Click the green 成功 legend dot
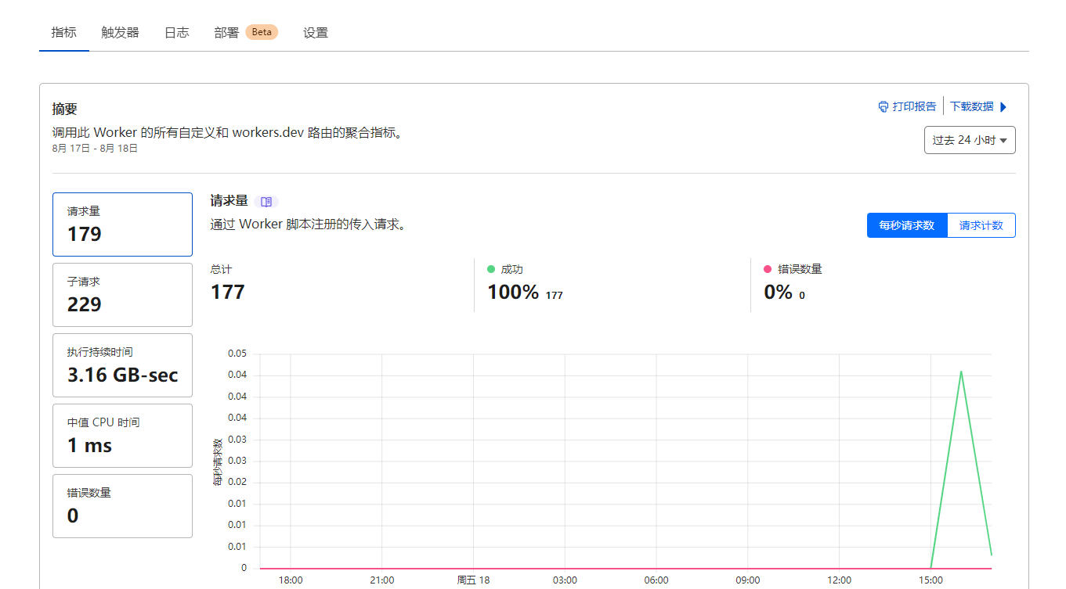The height and width of the screenshot is (589, 1066). 492,268
